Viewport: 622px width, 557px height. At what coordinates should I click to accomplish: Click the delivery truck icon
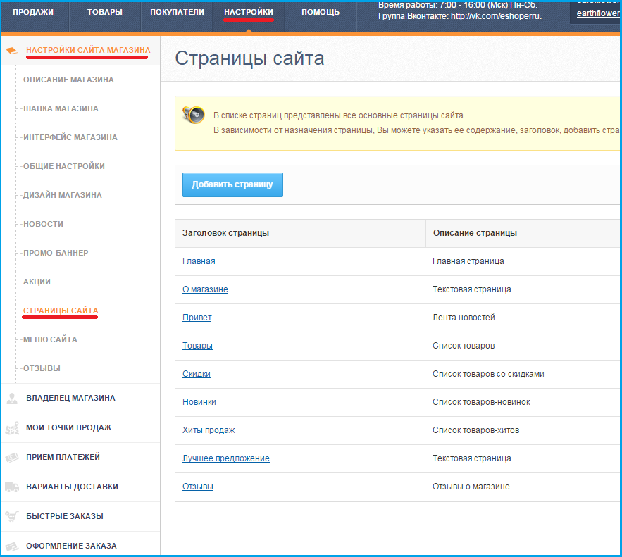12,487
